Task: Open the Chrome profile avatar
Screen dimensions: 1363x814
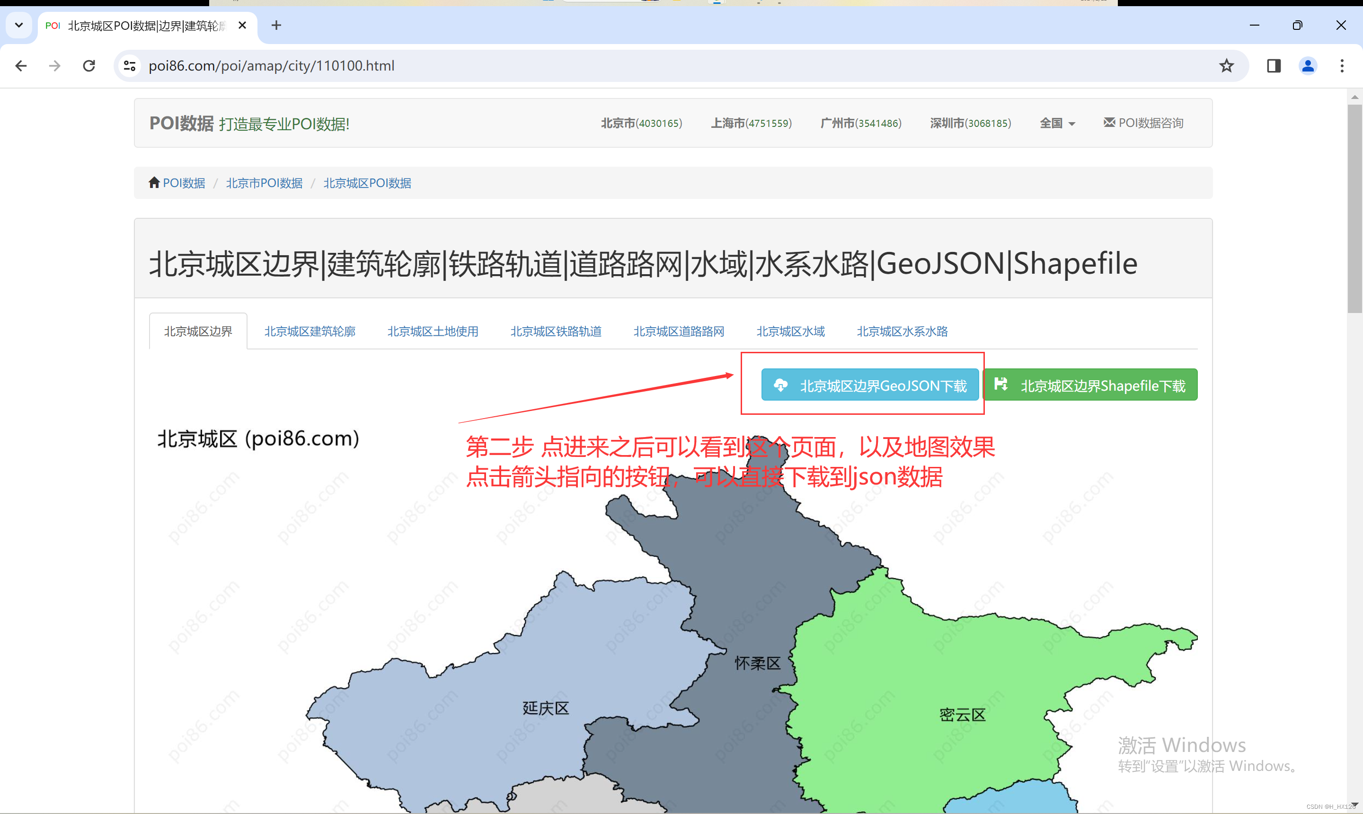Action: coord(1308,66)
